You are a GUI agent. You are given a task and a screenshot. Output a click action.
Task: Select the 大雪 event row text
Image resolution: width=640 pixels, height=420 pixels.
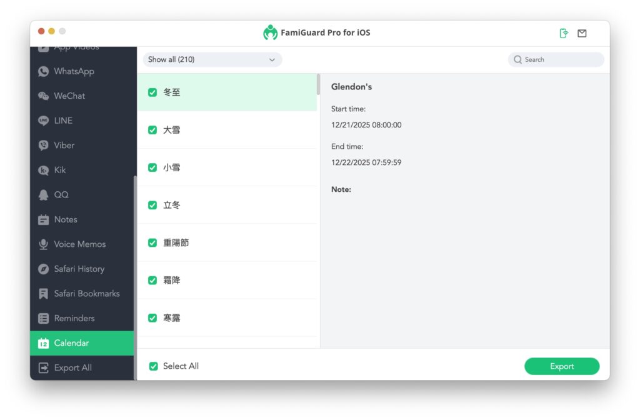click(171, 130)
